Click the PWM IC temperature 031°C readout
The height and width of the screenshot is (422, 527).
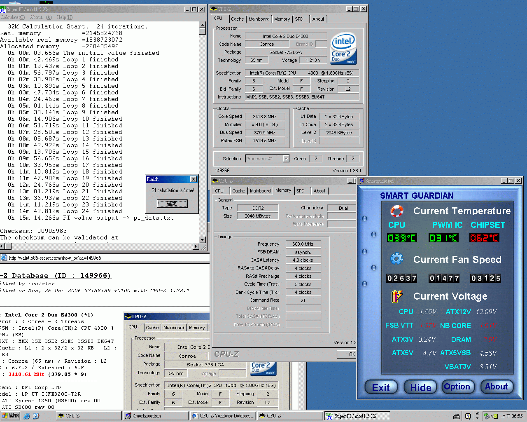pyautogui.click(x=443, y=238)
